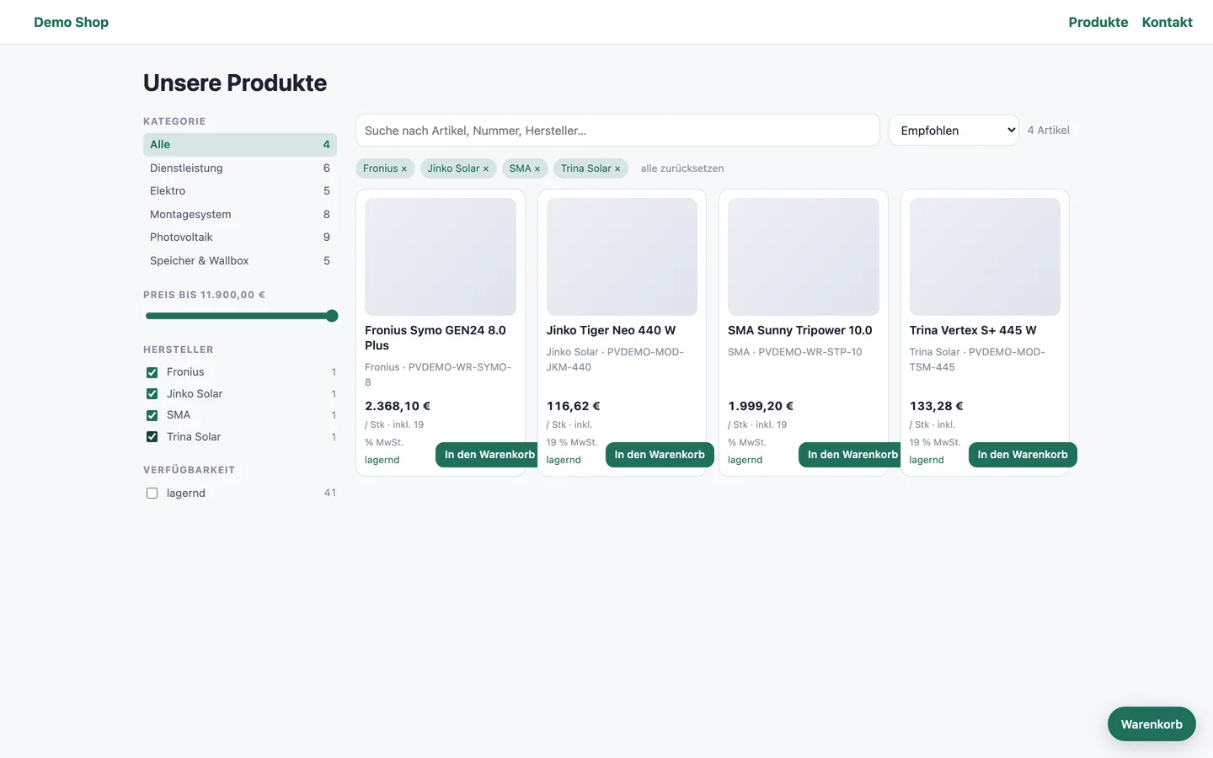Open the Kontakt page

tap(1167, 22)
